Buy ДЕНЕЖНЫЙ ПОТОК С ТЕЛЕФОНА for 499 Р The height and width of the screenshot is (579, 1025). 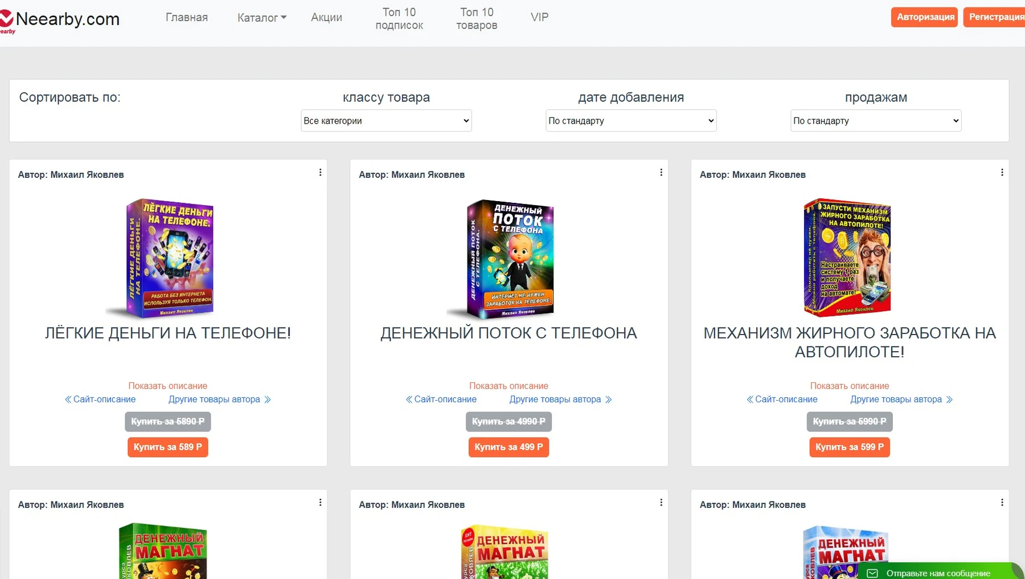point(509,447)
